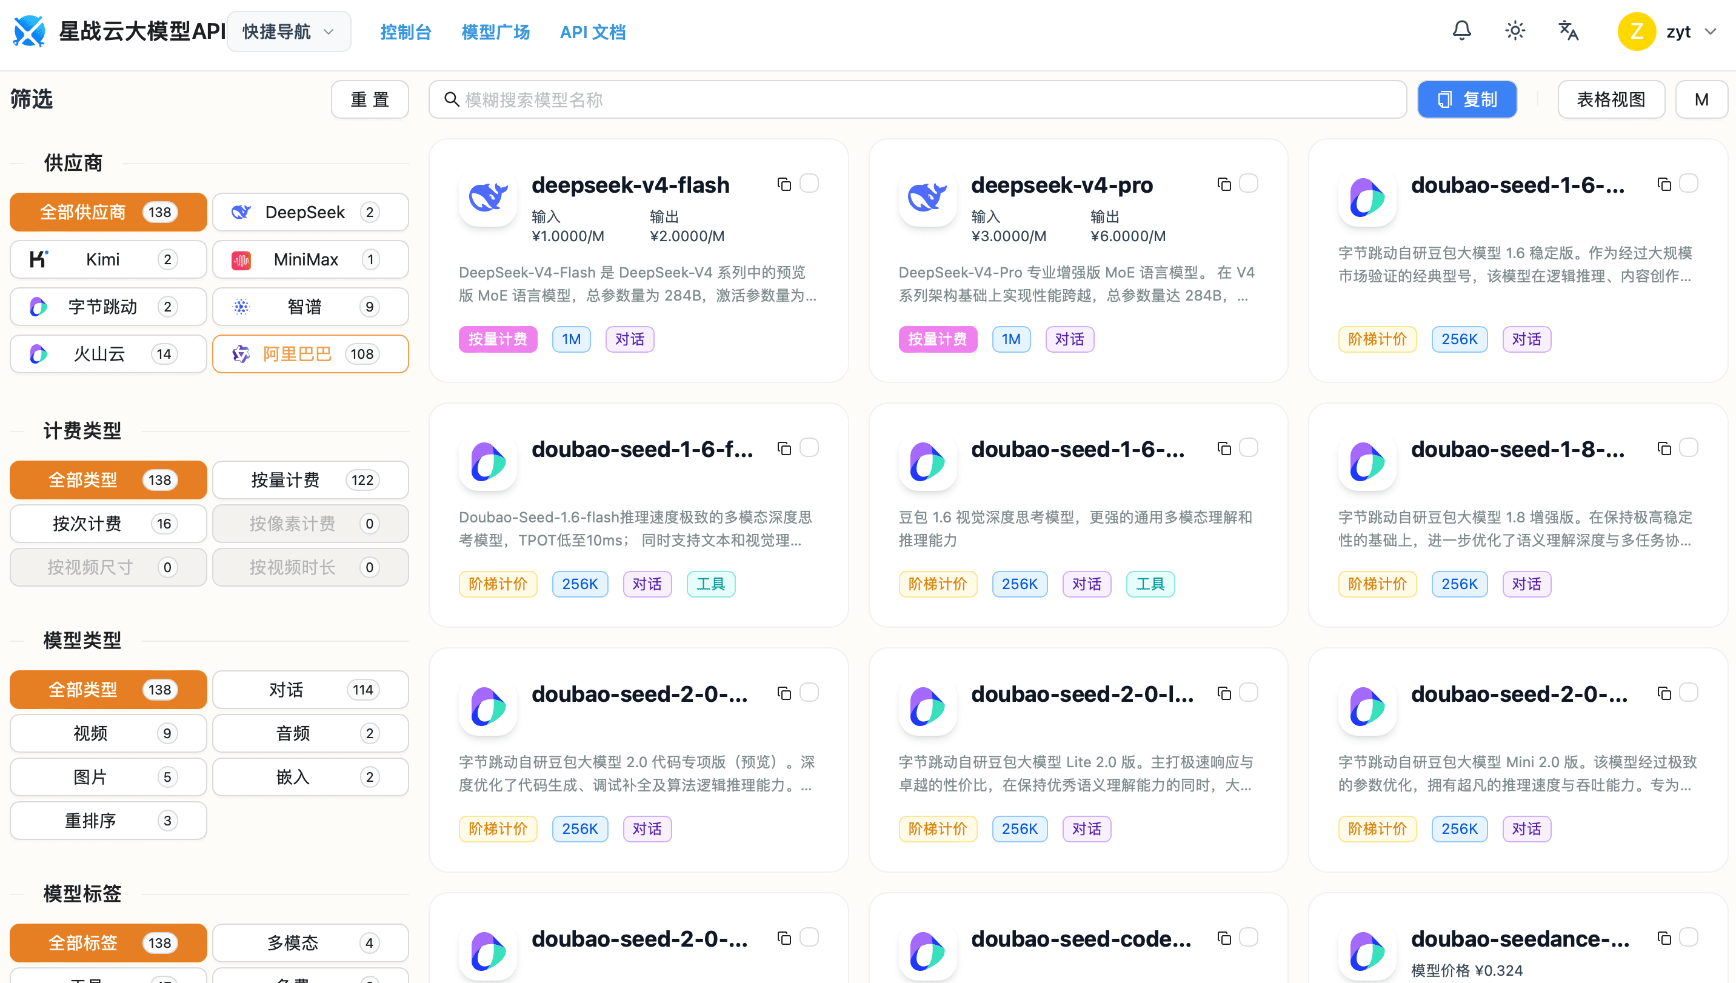Click the deepseek-v4-pro whale logo
The width and height of the screenshot is (1736, 983).
[927, 197]
